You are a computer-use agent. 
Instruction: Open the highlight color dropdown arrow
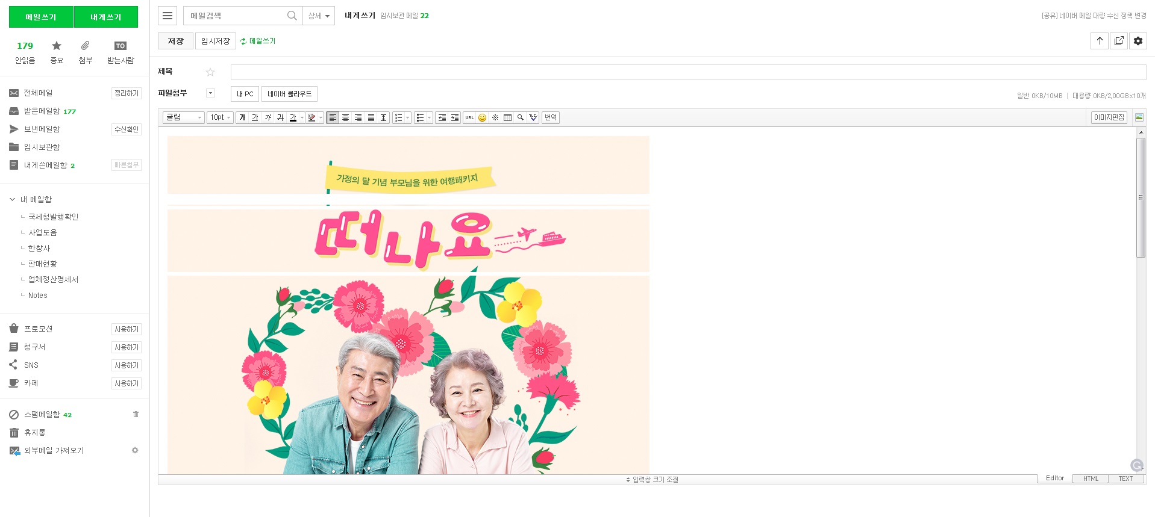point(321,117)
